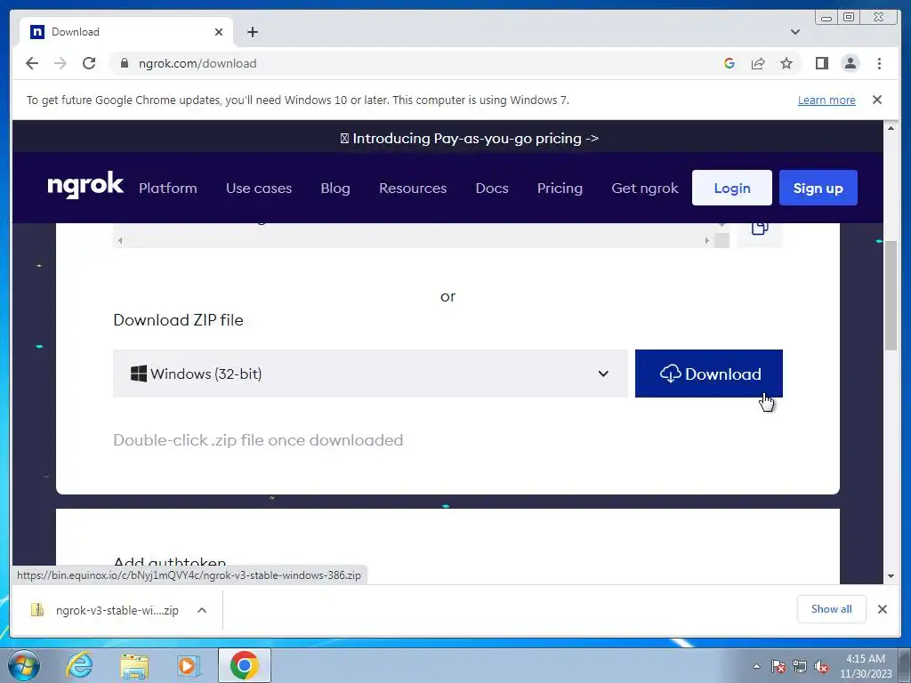Click the network tray icon
911x683 pixels.
coord(800,666)
